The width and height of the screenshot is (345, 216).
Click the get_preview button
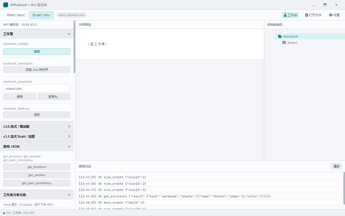tap(37, 175)
